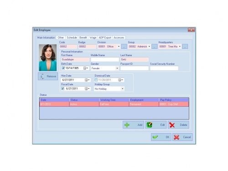Click the Remove photo icon
This screenshot has height=171, width=228.
[x=42, y=76]
